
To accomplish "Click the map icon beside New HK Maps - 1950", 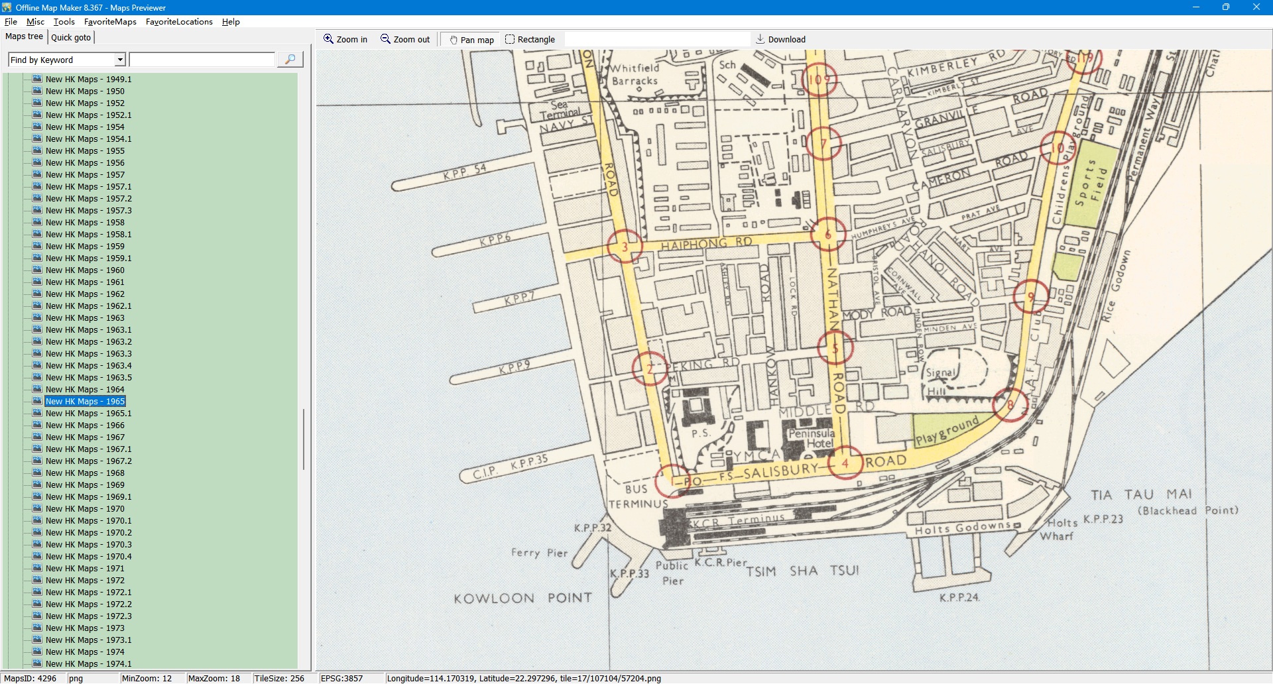I will point(37,91).
